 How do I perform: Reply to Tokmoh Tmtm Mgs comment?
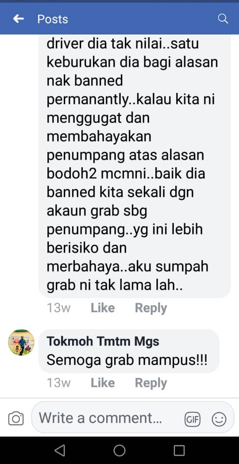[151, 383]
